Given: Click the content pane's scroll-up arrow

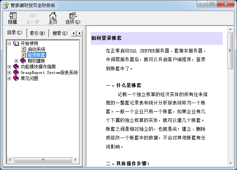Looking at the screenshot, I should pos(230,29).
